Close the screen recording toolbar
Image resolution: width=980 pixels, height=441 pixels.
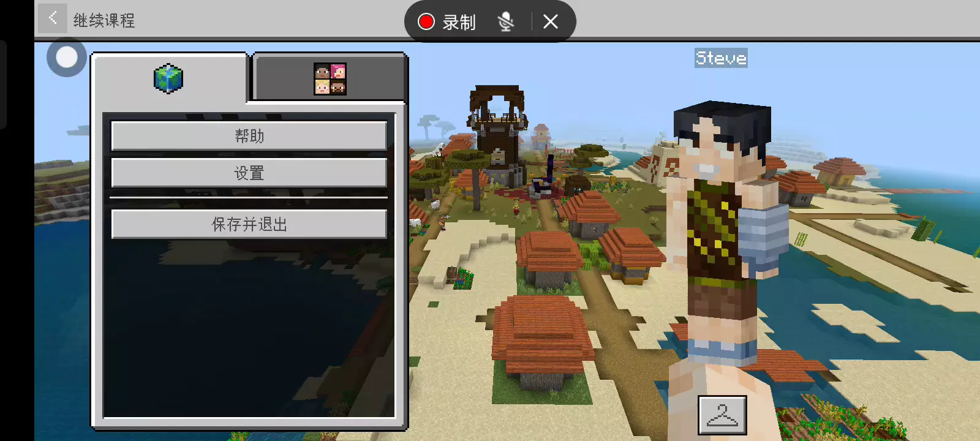pos(551,22)
